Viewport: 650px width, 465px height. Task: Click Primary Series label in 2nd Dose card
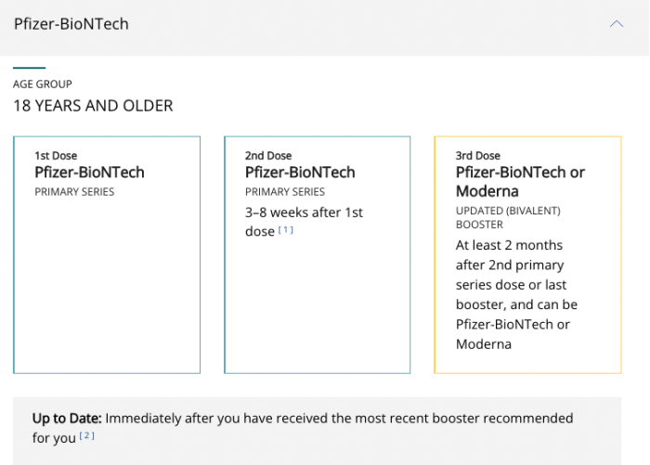tap(285, 192)
